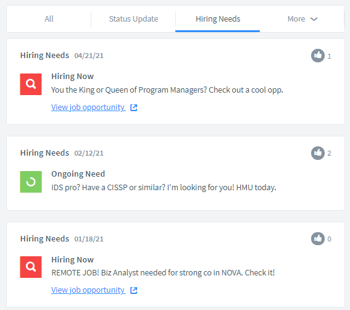350x310 pixels.
Task: Click the Ongoing Need heading
Action: [78, 174]
